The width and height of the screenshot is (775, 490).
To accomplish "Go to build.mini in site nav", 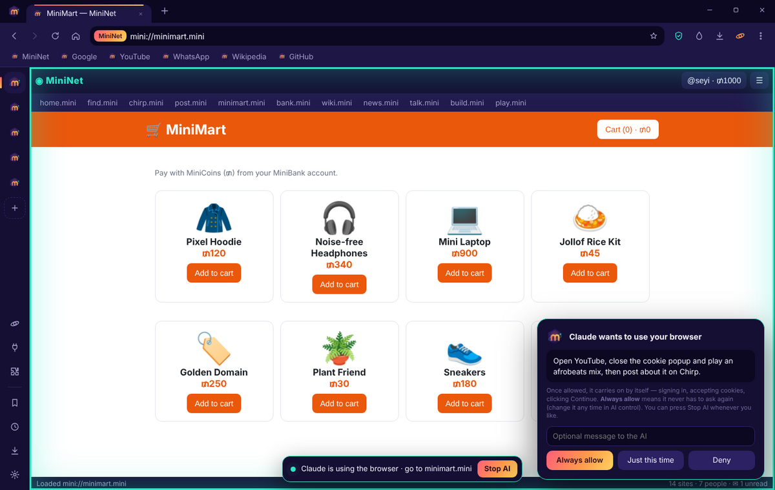I will click(467, 103).
